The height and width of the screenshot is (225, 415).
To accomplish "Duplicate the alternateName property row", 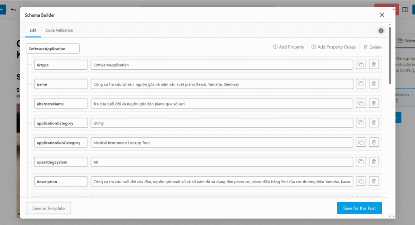I will pos(360,104).
